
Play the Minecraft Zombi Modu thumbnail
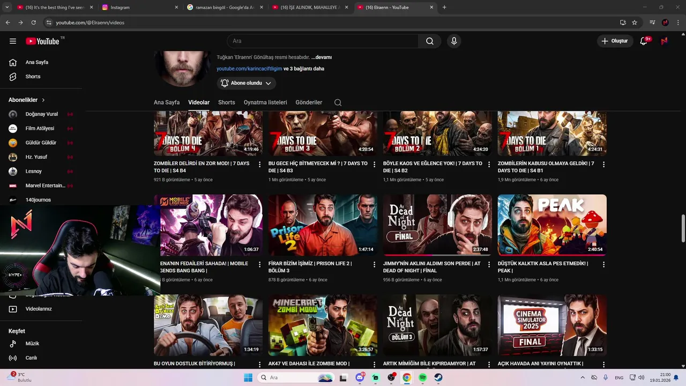(323, 325)
